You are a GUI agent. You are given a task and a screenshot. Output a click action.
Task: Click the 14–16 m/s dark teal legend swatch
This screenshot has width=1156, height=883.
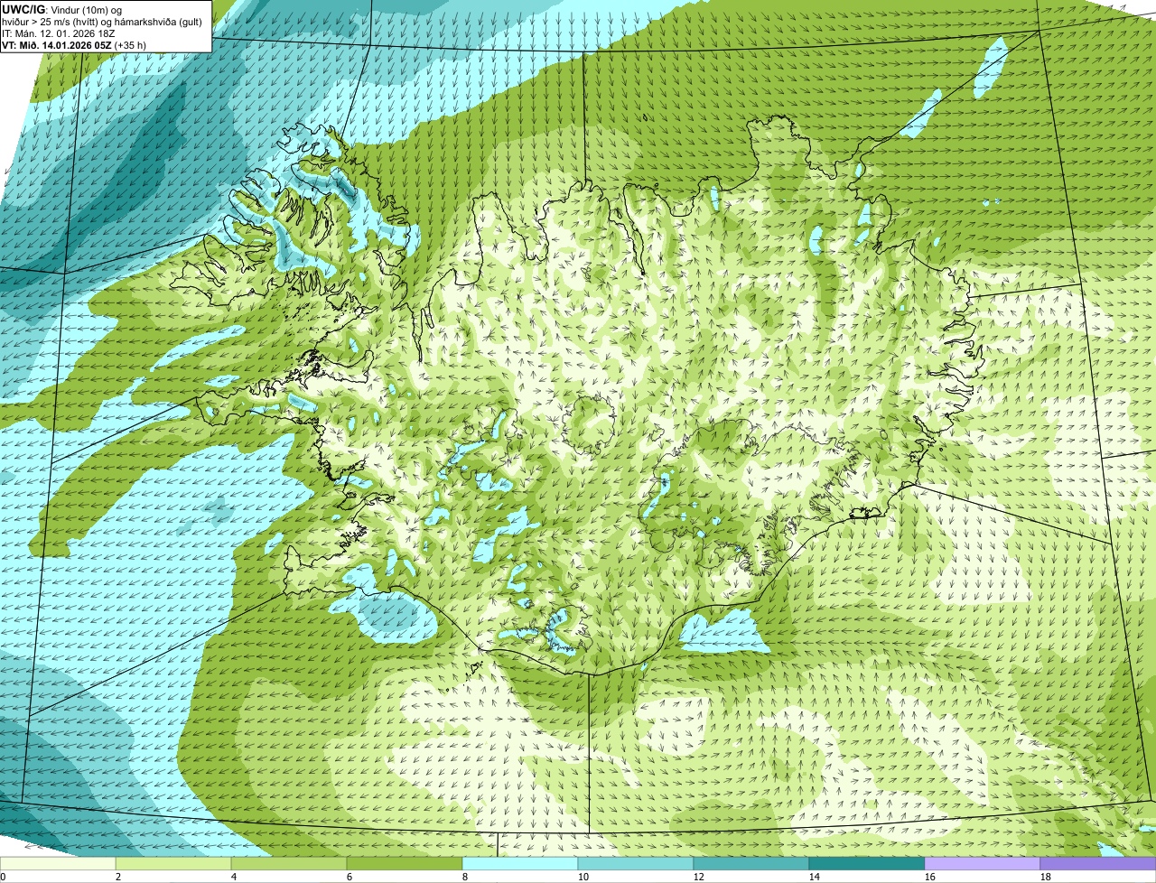[x=867, y=863]
